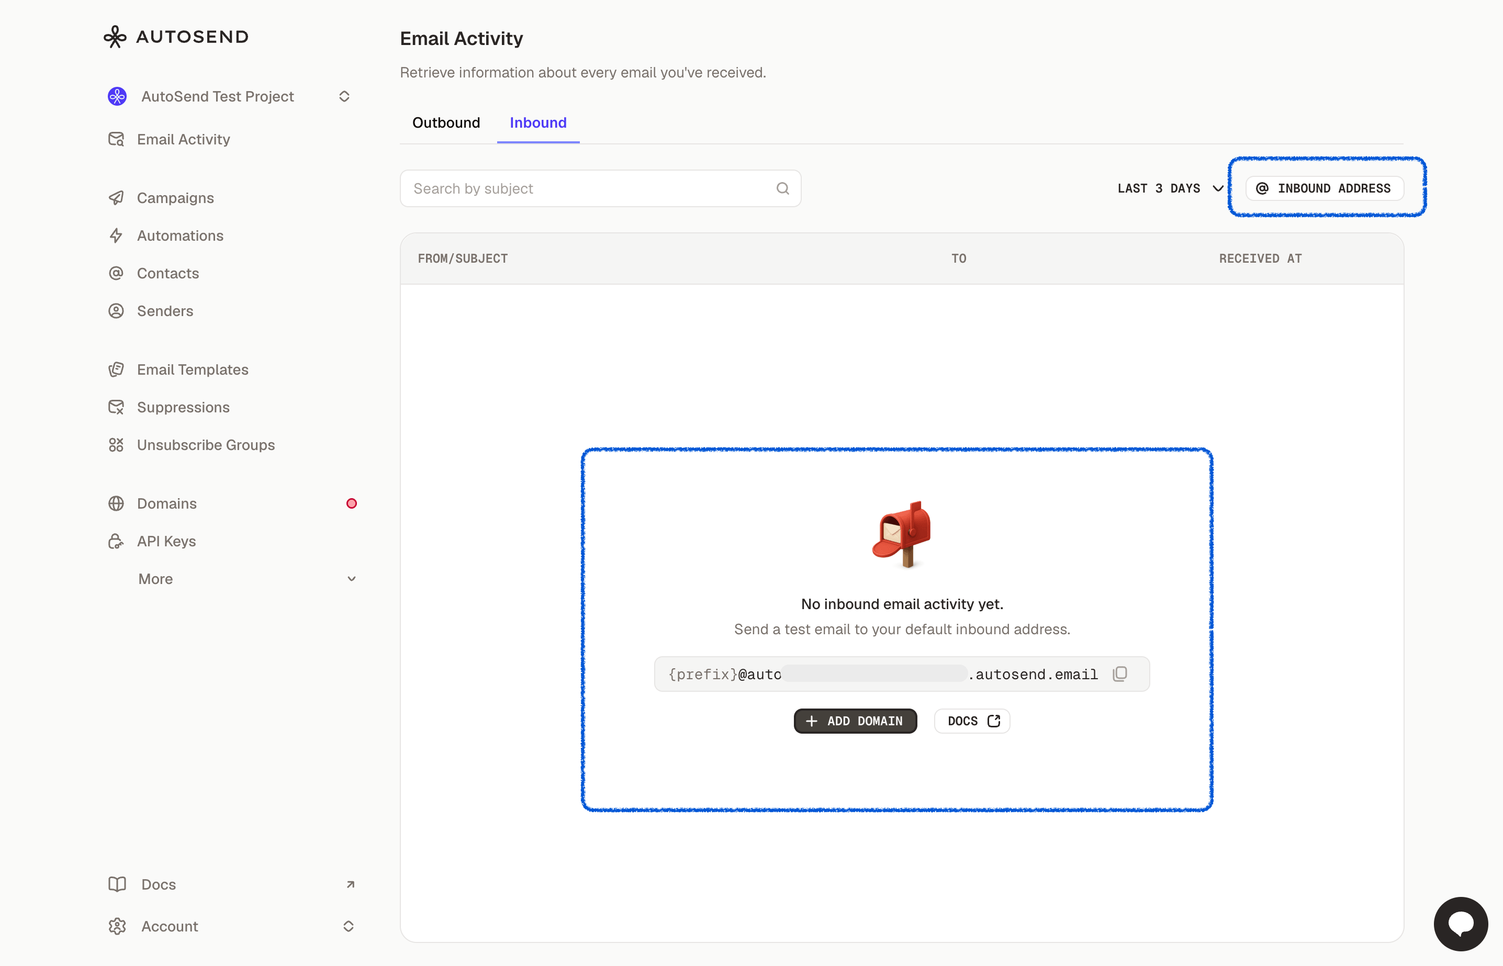Click the Email Activity envelope icon

(x=116, y=139)
